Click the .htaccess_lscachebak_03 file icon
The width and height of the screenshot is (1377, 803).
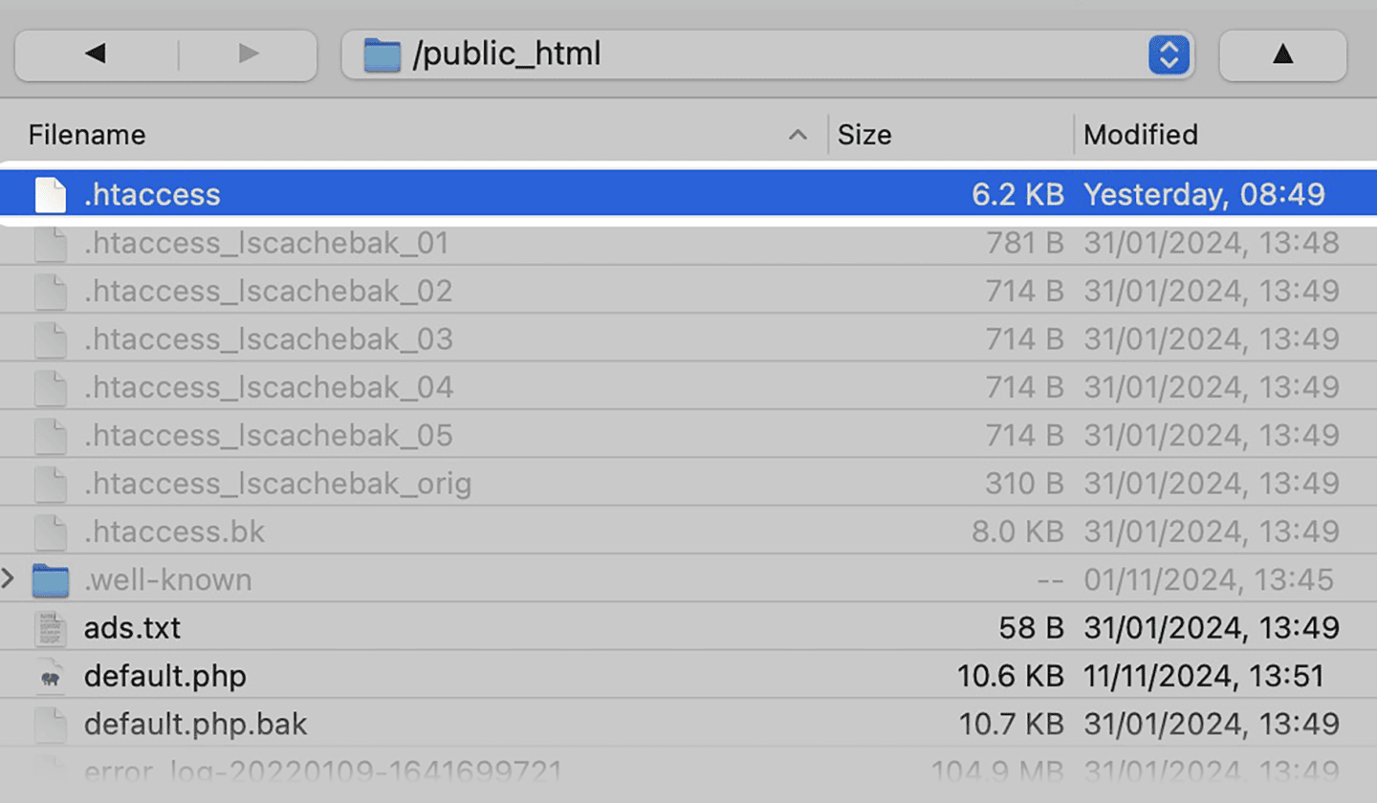[x=51, y=339]
